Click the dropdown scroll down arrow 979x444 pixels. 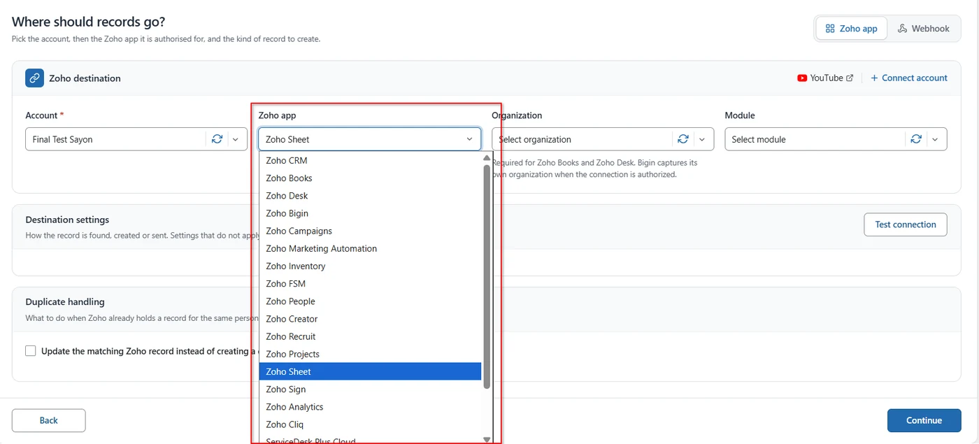tap(487, 439)
